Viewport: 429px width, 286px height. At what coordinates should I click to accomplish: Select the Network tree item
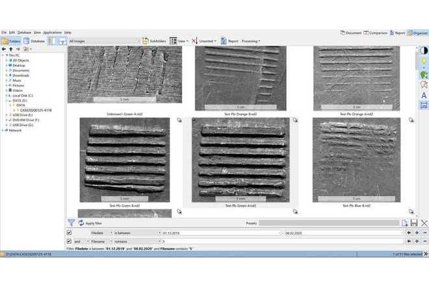click(15, 130)
